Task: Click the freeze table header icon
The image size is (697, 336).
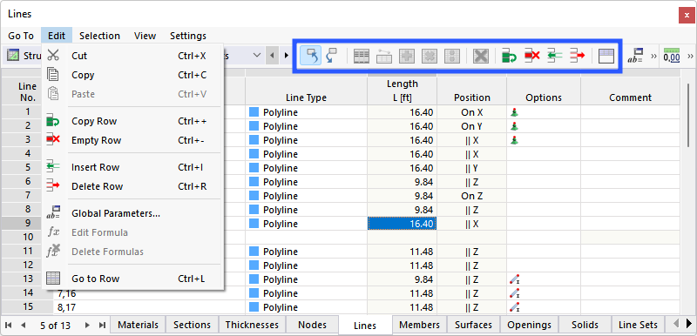Action: pyautogui.click(x=606, y=56)
